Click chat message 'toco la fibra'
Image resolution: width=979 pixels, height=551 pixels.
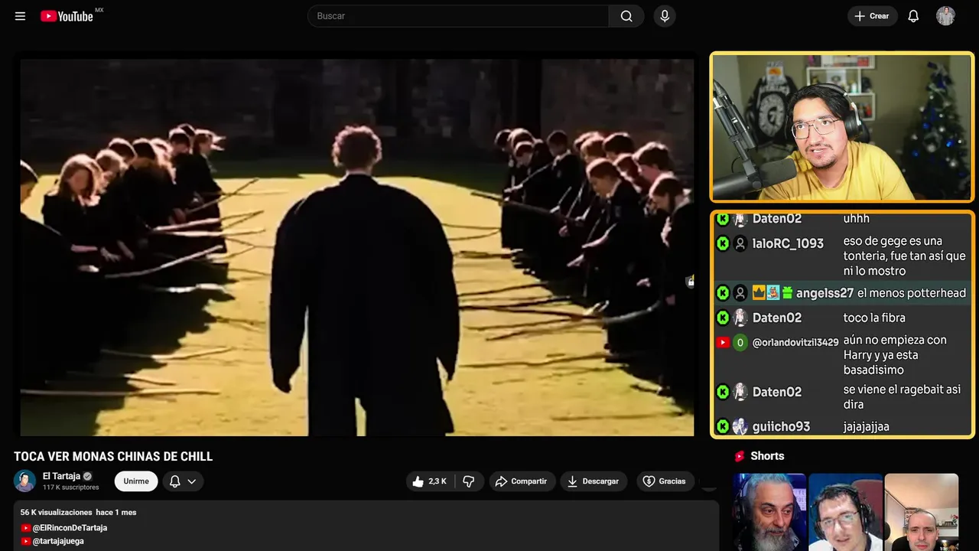tap(874, 318)
